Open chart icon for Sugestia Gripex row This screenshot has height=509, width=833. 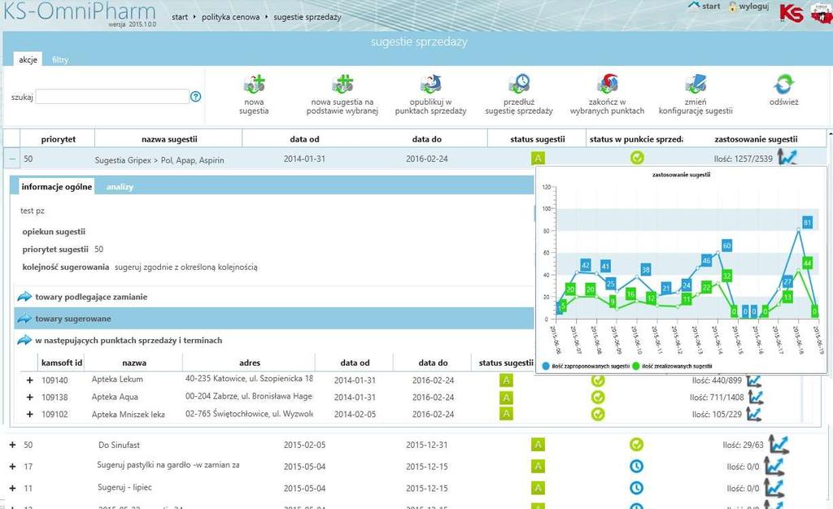tap(787, 158)
